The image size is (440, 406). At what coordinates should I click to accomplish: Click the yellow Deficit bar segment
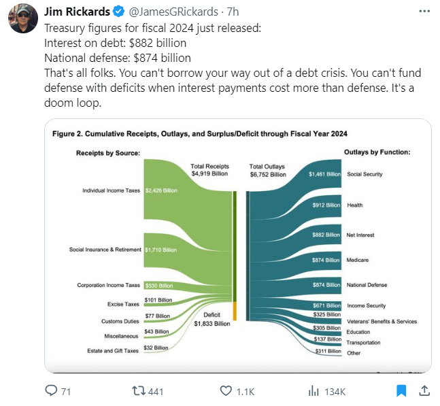point(235,311)
